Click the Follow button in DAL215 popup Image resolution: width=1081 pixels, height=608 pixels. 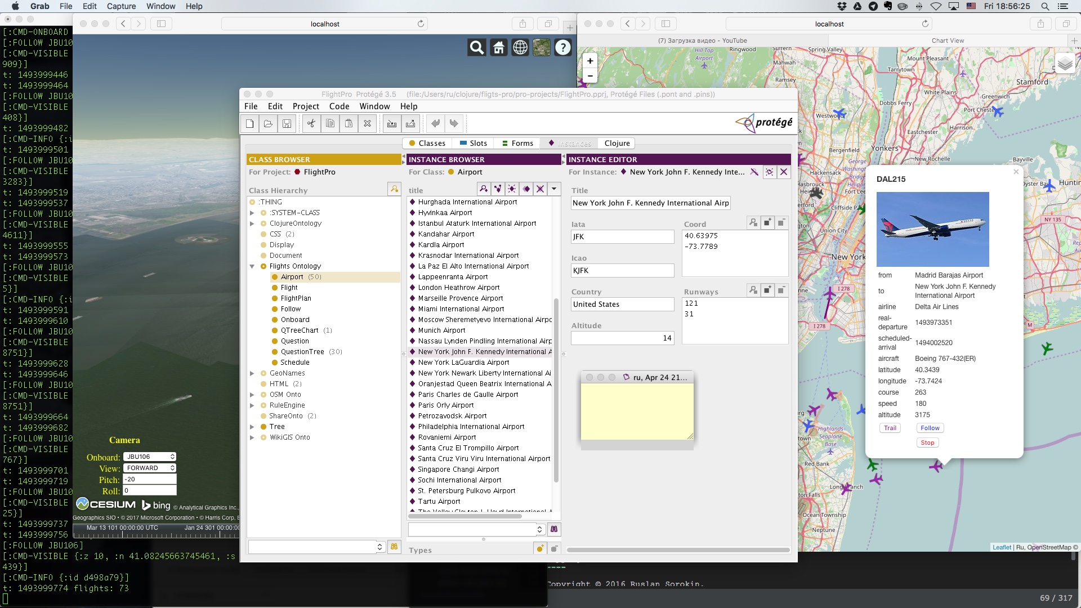[x=930, y=428]
